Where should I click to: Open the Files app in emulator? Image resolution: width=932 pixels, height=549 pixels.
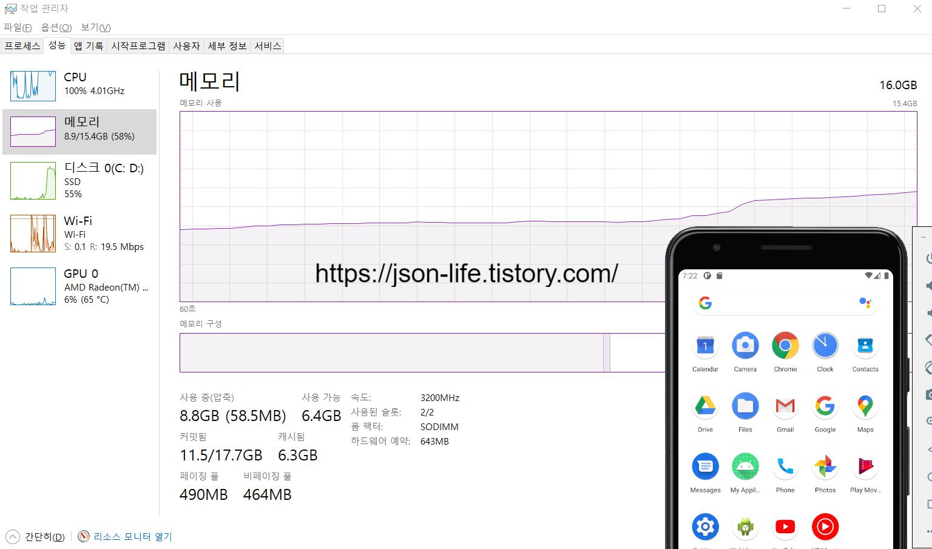click(745, 406)
